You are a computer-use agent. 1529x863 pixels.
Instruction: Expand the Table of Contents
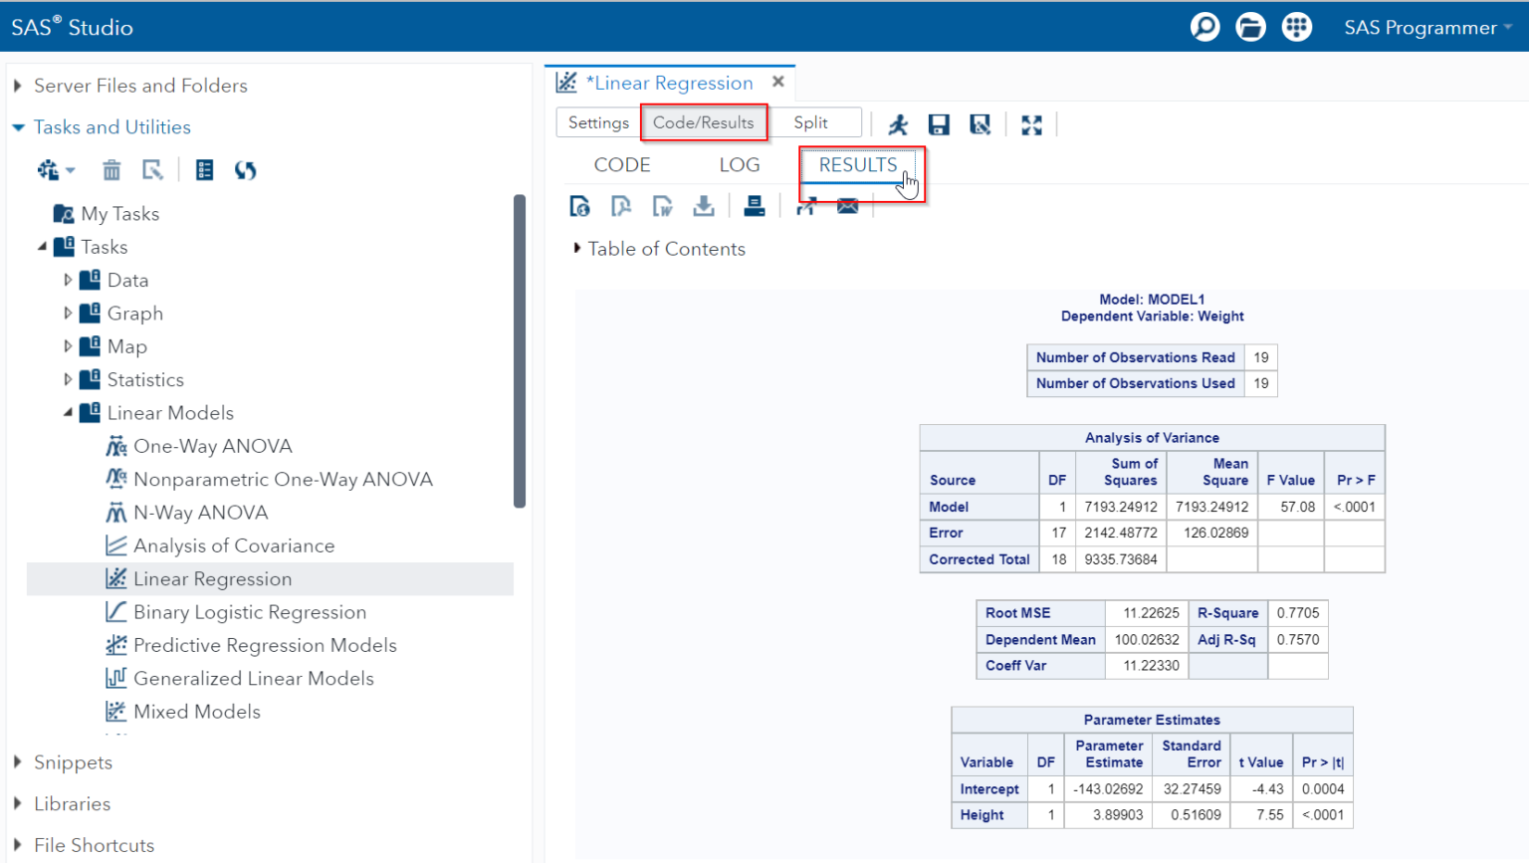pyautogui.click(x=577, y=249)
